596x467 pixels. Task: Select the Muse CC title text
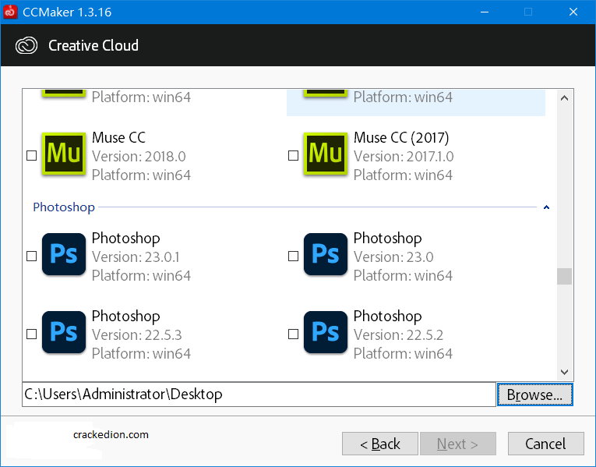click(x=118, y=137)
